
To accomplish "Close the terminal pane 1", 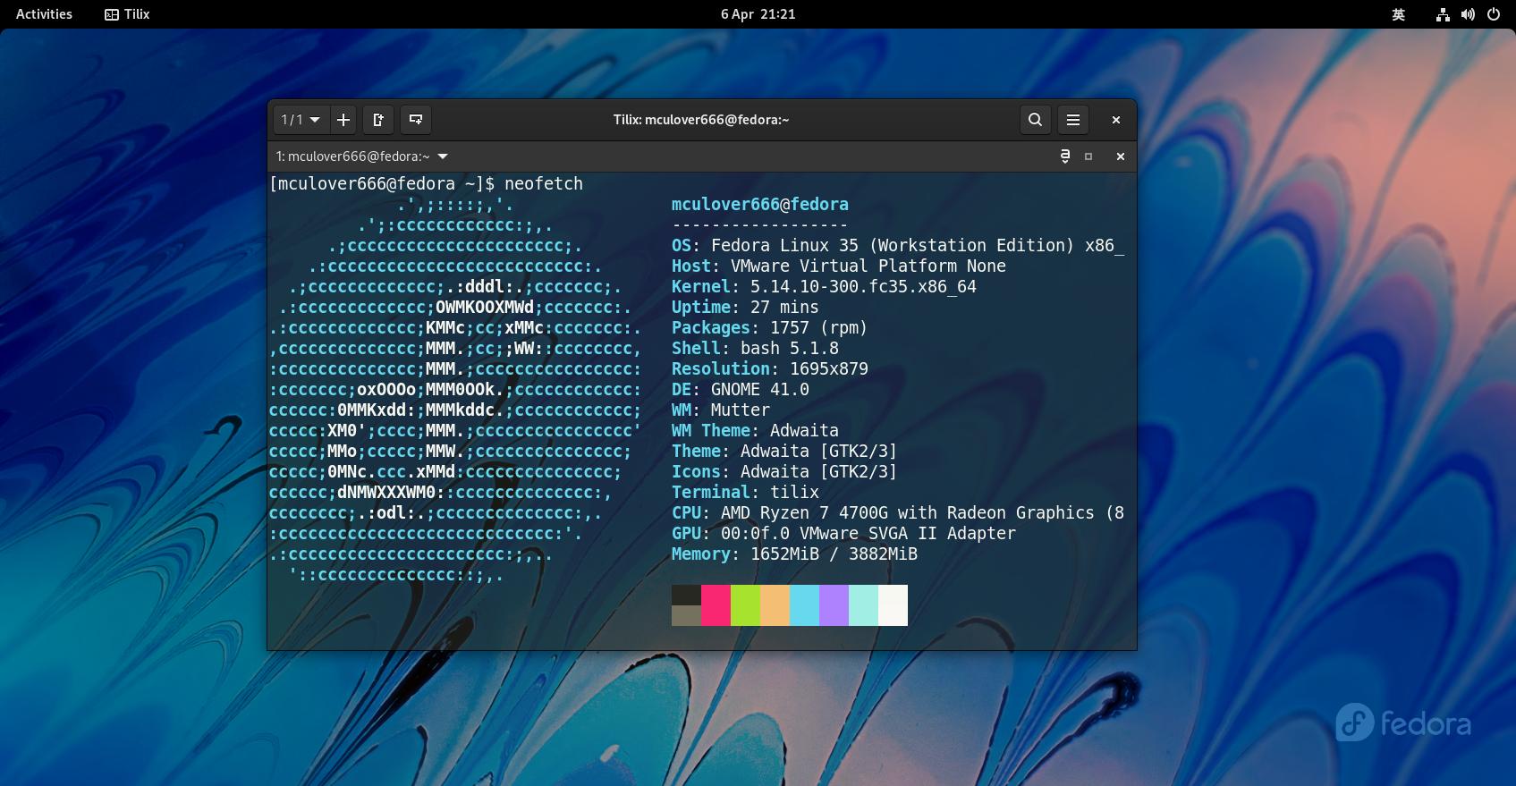I will click(1121, 156).
